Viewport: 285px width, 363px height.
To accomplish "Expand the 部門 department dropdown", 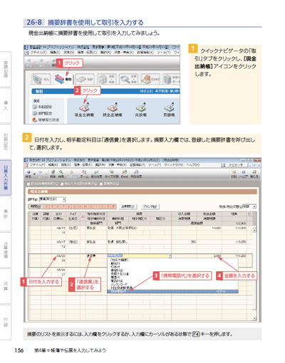I will pos(64,199).
